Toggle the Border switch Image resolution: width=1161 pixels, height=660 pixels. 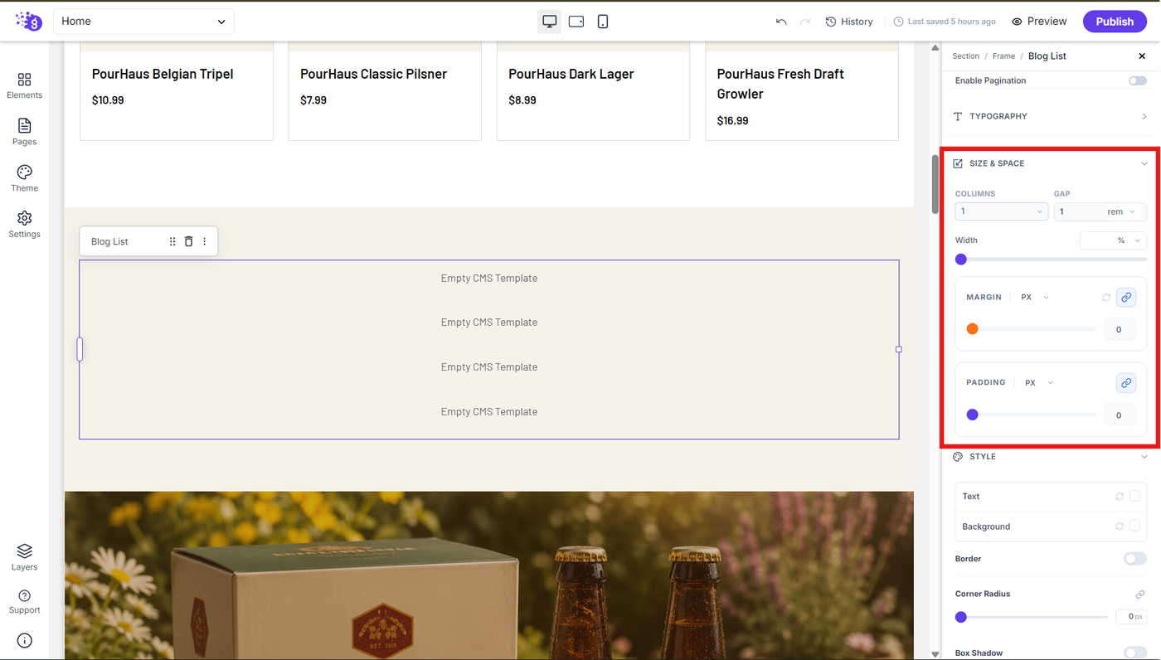pos(1135,559)
